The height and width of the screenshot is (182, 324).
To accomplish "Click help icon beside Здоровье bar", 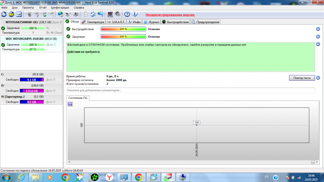I will pos(318,37).
